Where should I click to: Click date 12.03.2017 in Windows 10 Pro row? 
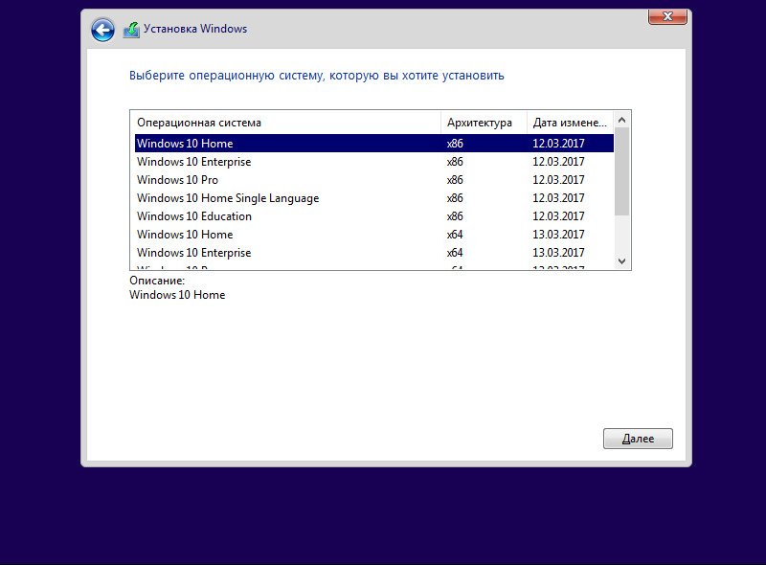(x=558, y=180)
